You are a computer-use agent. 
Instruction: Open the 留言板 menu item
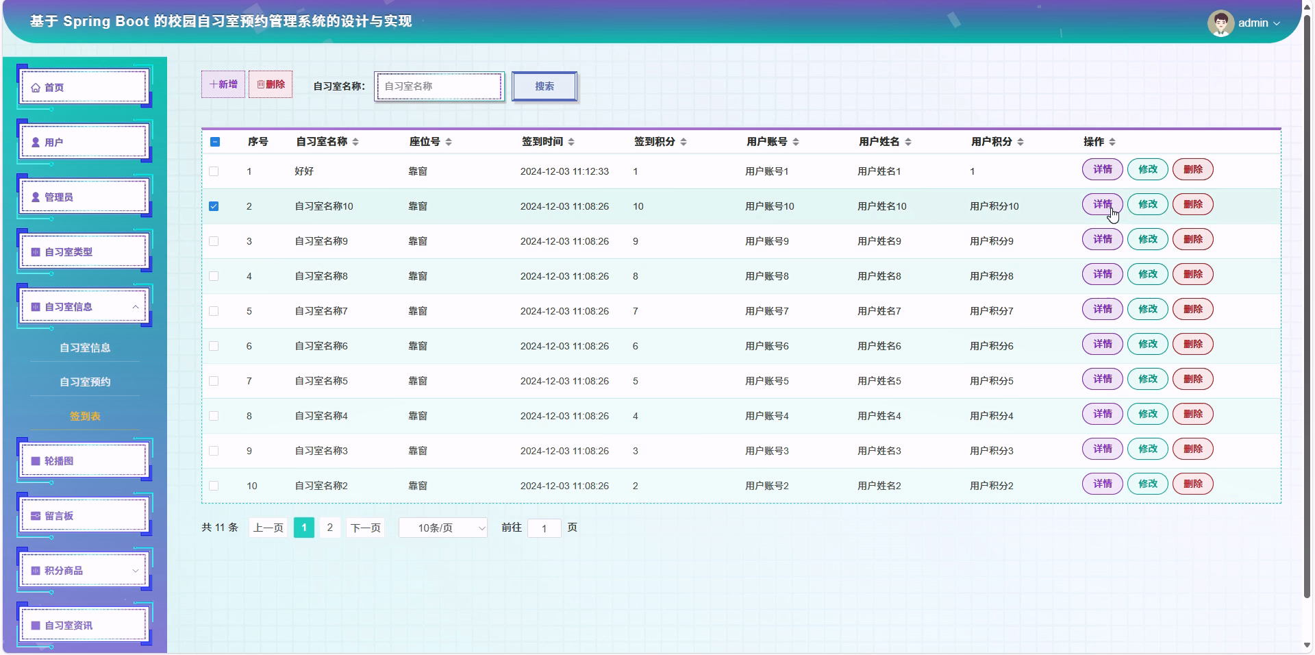click(x=84, y=515)
